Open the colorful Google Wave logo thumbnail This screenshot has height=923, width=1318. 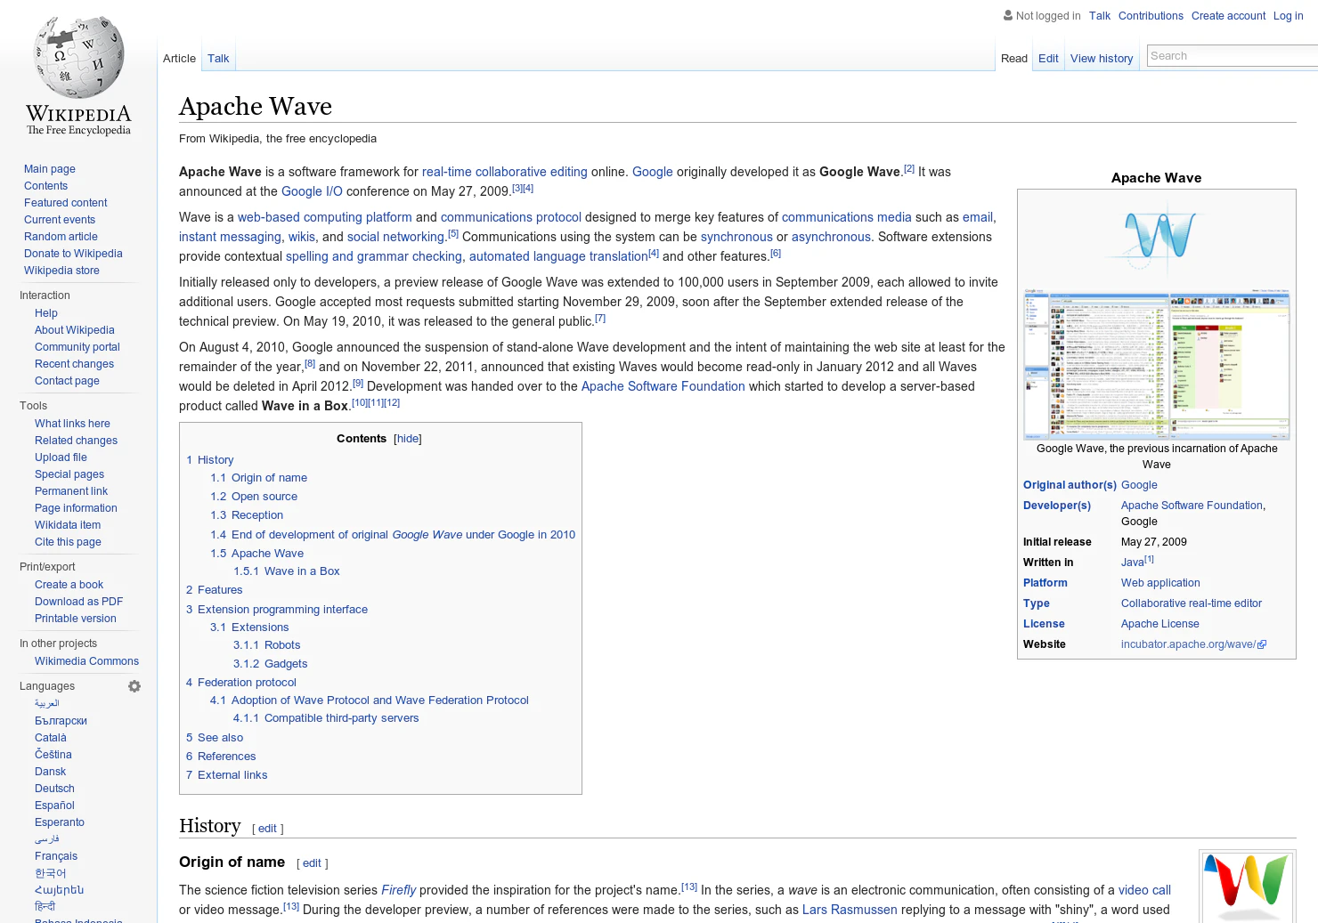coord(1247,887)
